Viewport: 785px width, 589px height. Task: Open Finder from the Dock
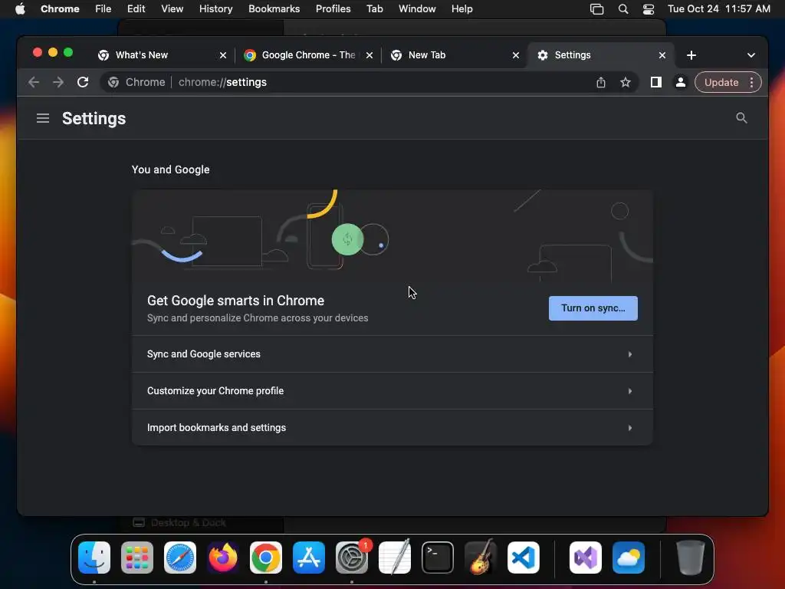pos(94,558)
